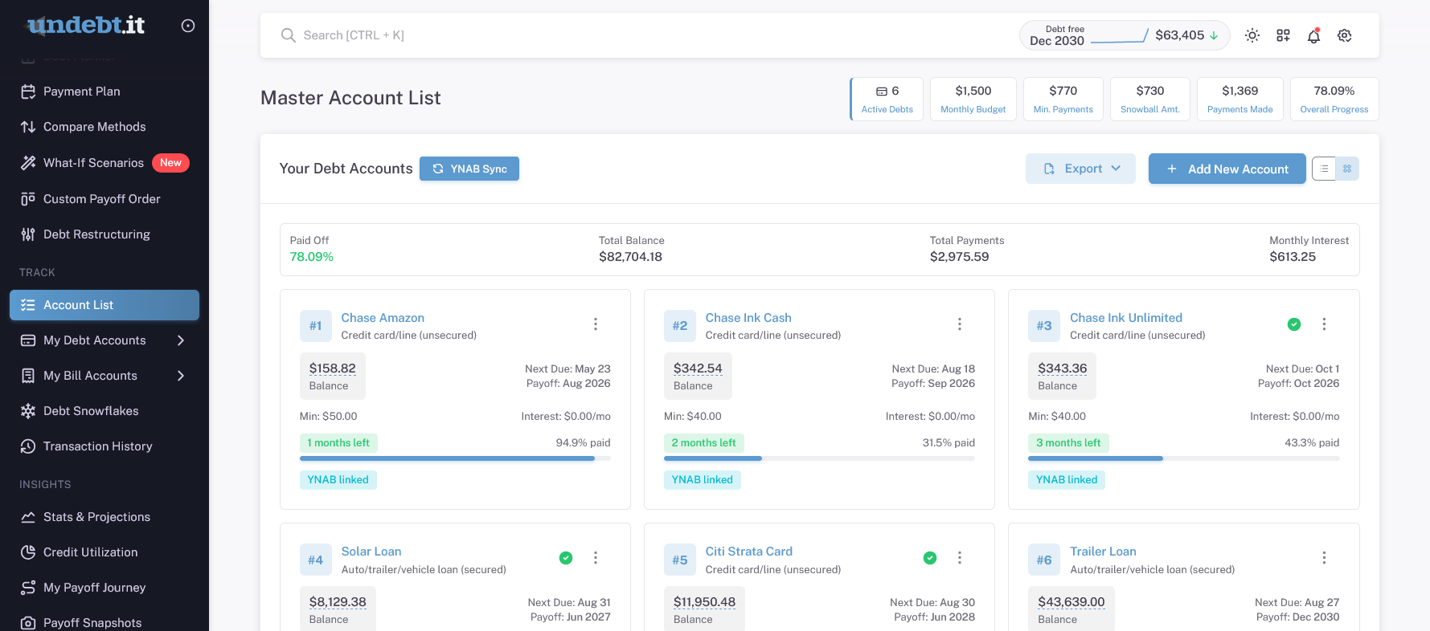Image resolution: width=1430 pixels, height=631 pixels.
Task: Open Compare Methods menu item
Action: 104,127
